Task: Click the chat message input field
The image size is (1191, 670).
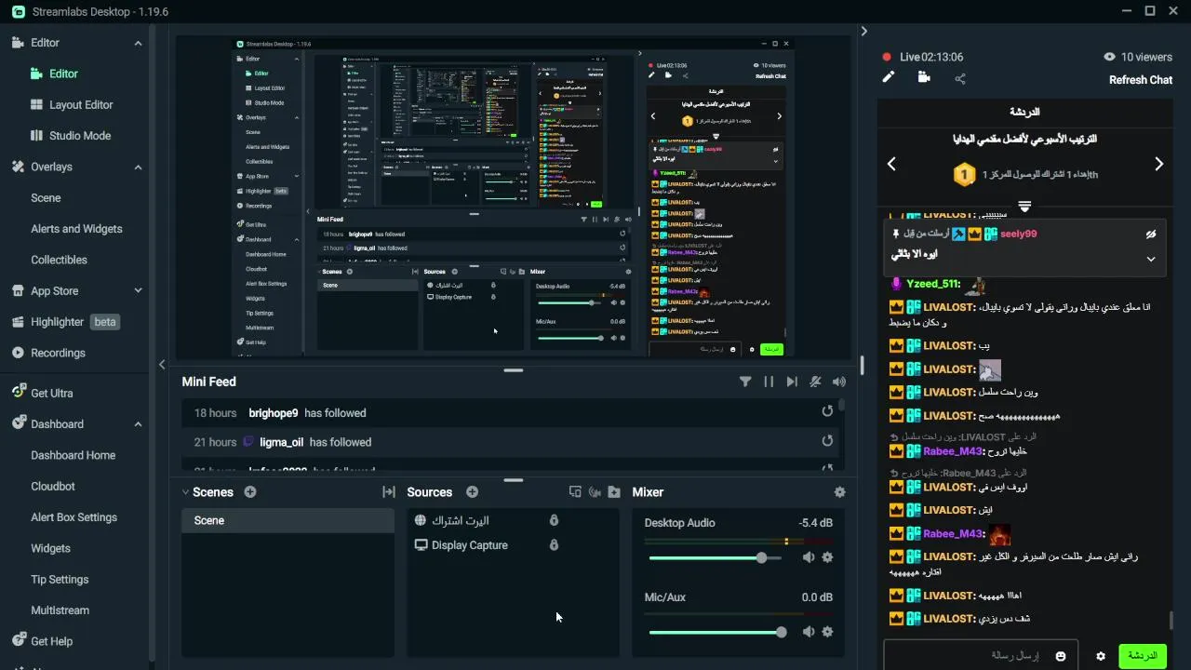Action: (x=980, y=656)
